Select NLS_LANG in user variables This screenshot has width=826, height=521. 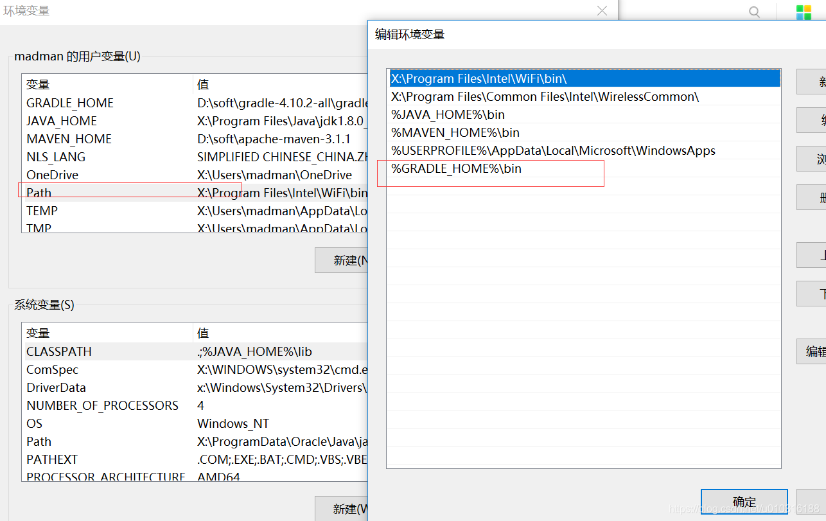pyautogui.click(x=56, y=157)
